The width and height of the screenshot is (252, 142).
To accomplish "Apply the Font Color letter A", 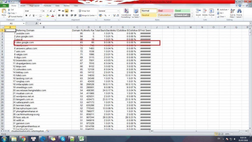I will (x=53, y=15).
